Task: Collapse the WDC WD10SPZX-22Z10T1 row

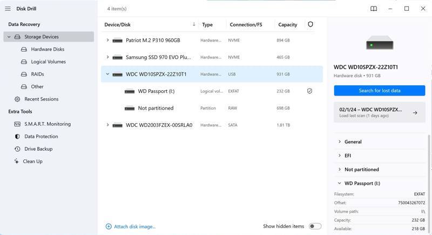Action: (107, 74)
